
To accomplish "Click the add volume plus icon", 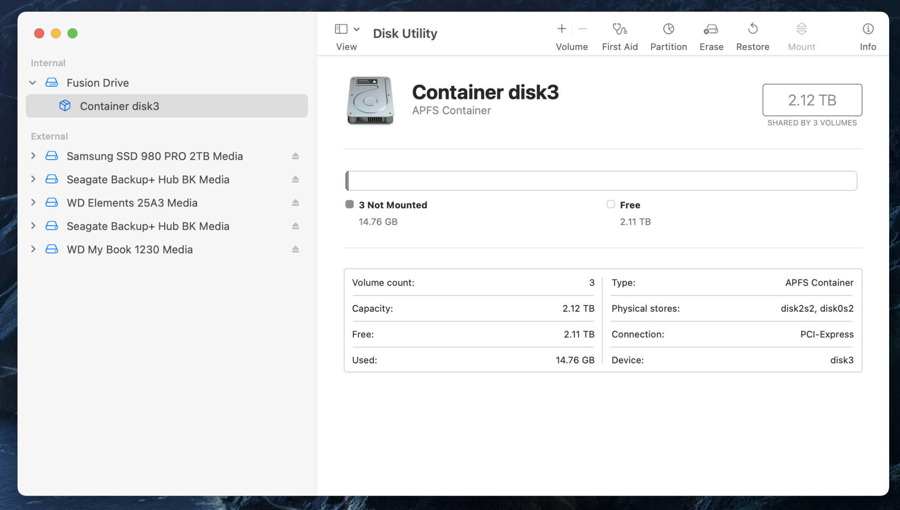I will pos(561,29).
